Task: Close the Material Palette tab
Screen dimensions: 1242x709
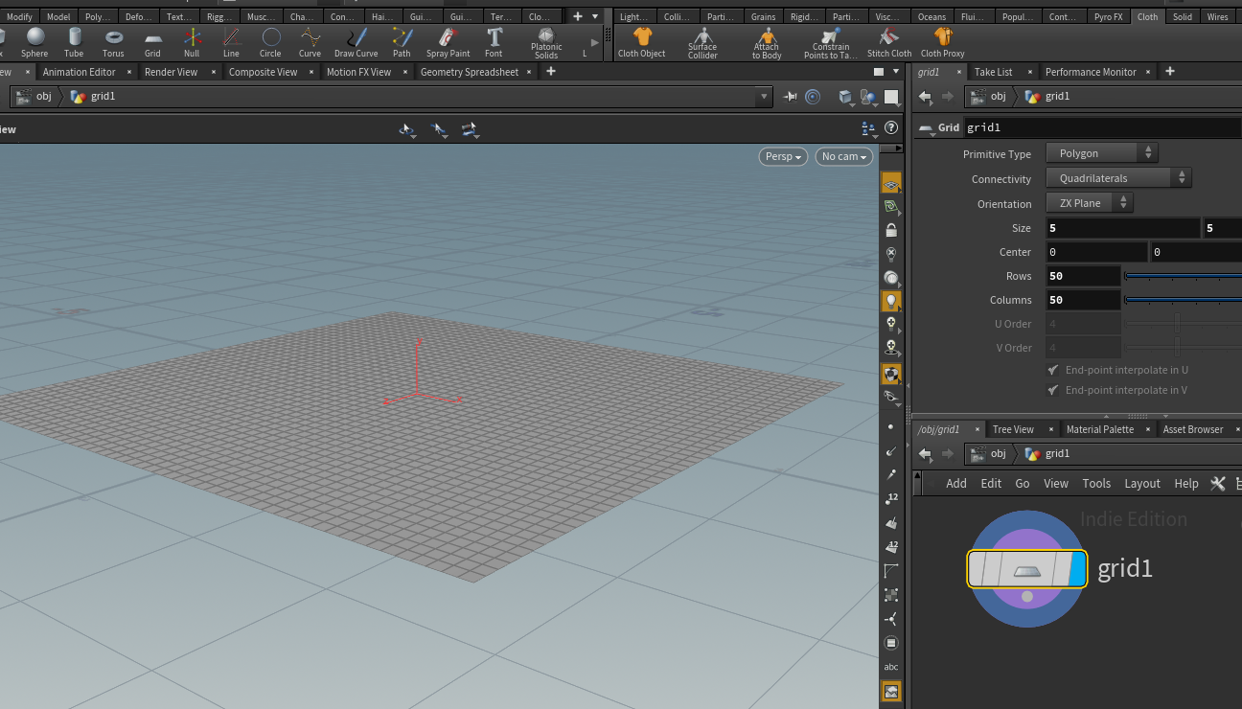Action: (1146, 429)
